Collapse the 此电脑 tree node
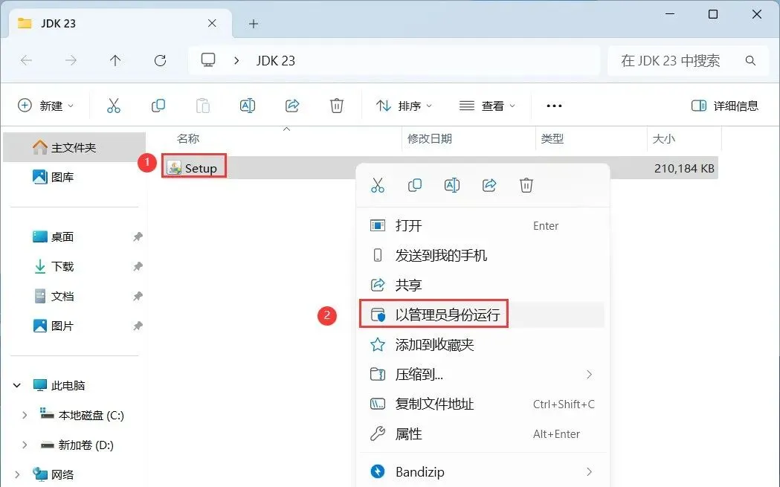 [17, 386]
